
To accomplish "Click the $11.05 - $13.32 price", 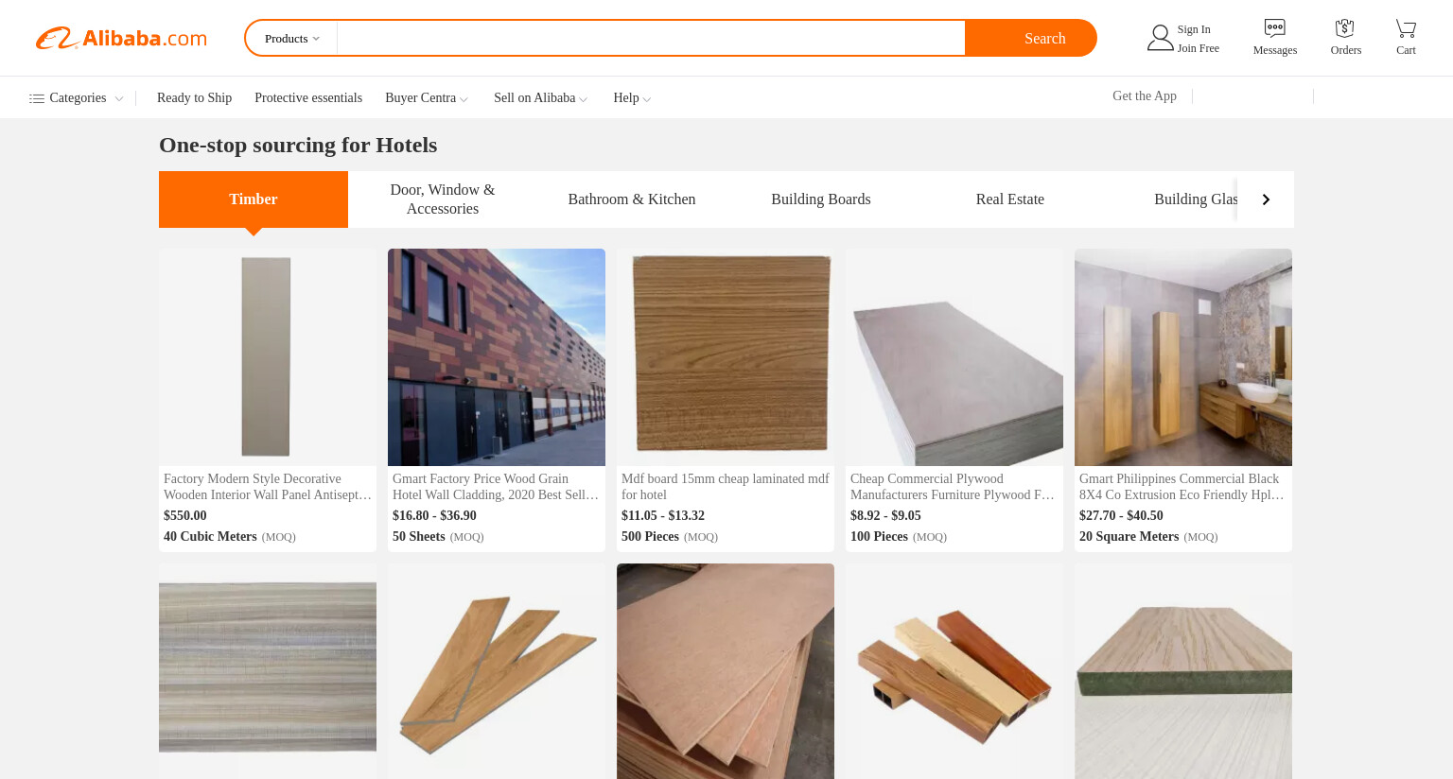I will 663,515.
